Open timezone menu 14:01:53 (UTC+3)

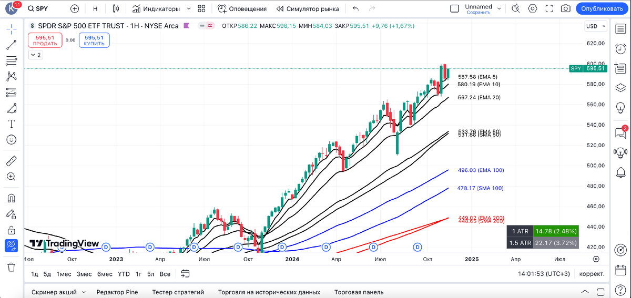coord(543,274)
